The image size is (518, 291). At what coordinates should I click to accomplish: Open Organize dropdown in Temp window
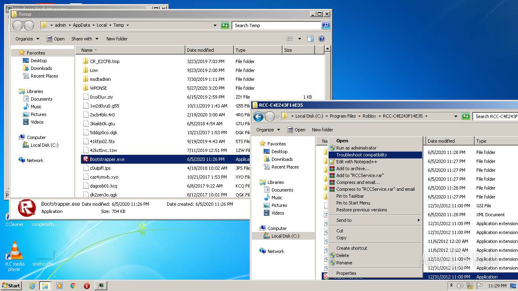tap(28, 39)
